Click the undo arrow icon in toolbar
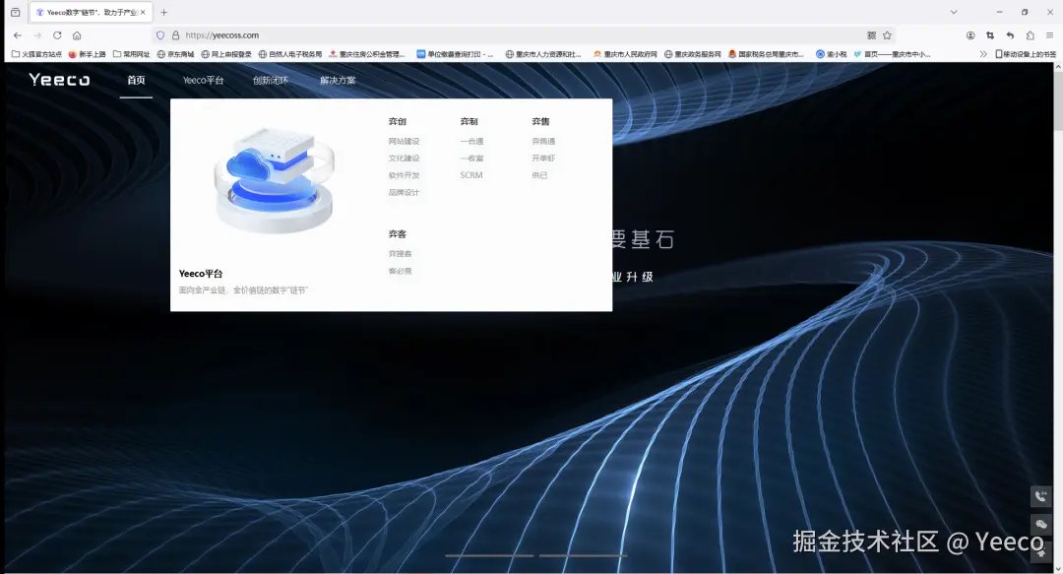 pyautogui.click(x=1010, y=35)
